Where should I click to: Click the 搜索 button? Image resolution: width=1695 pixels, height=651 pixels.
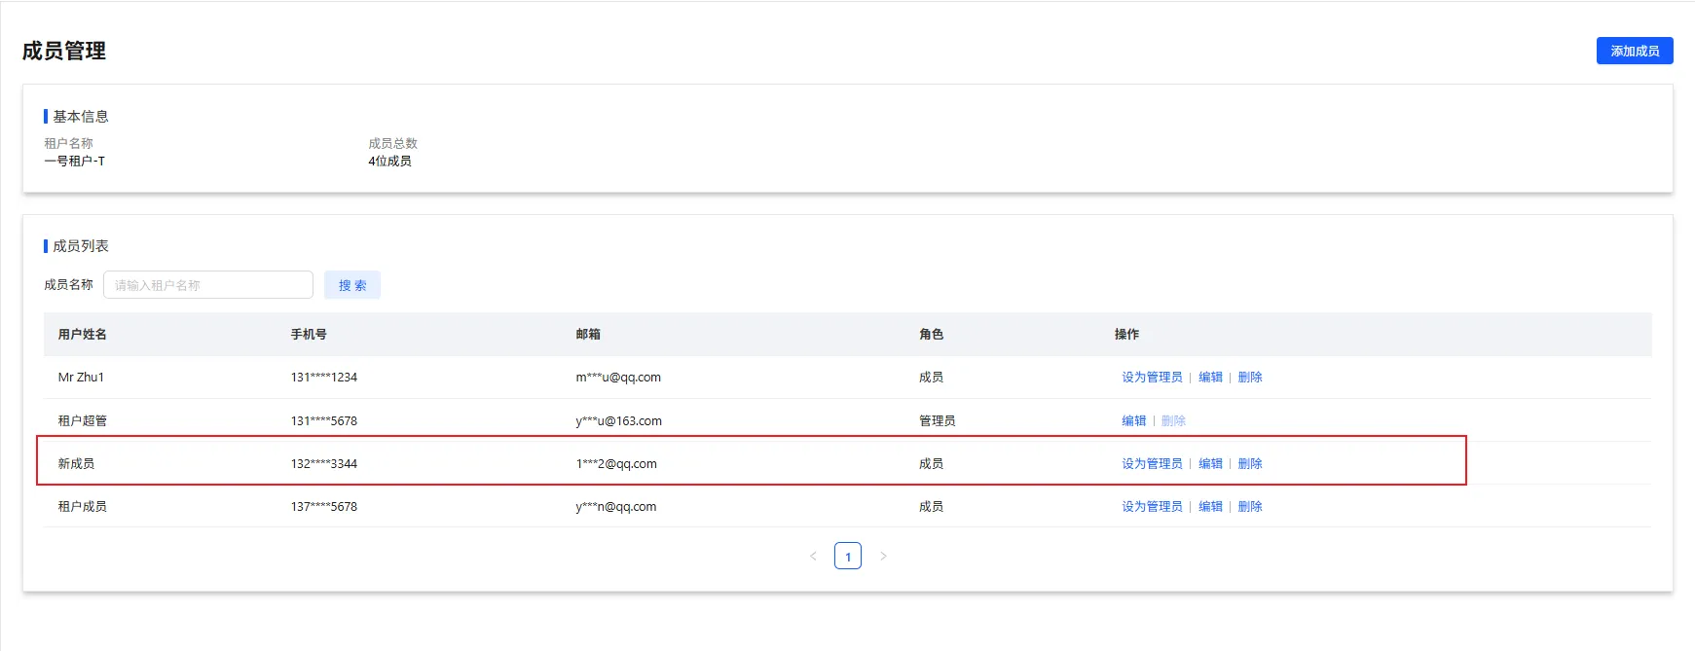tap(352, 285)
